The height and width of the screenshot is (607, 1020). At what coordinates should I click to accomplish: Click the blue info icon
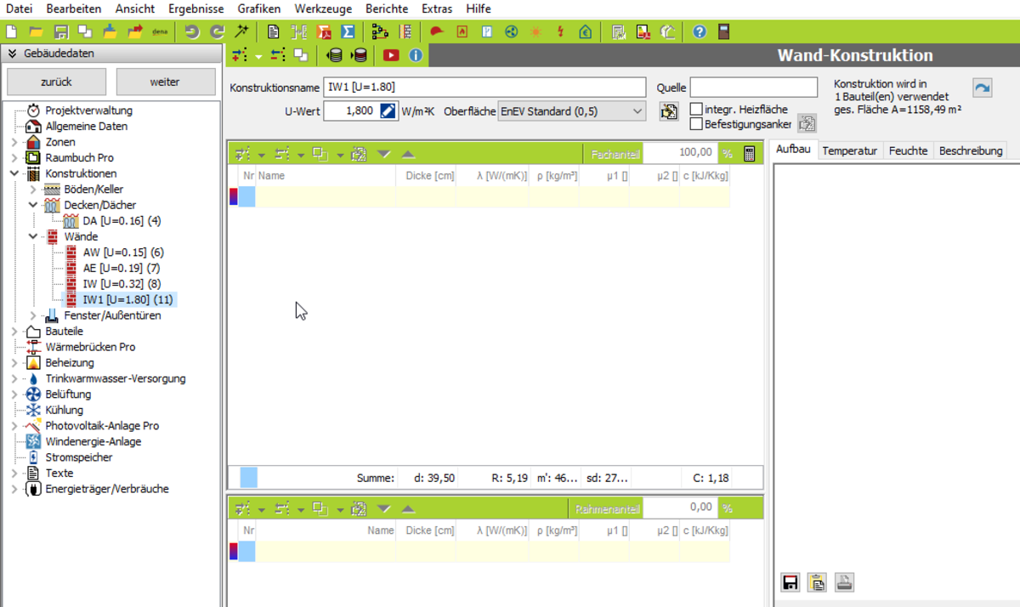416,55
